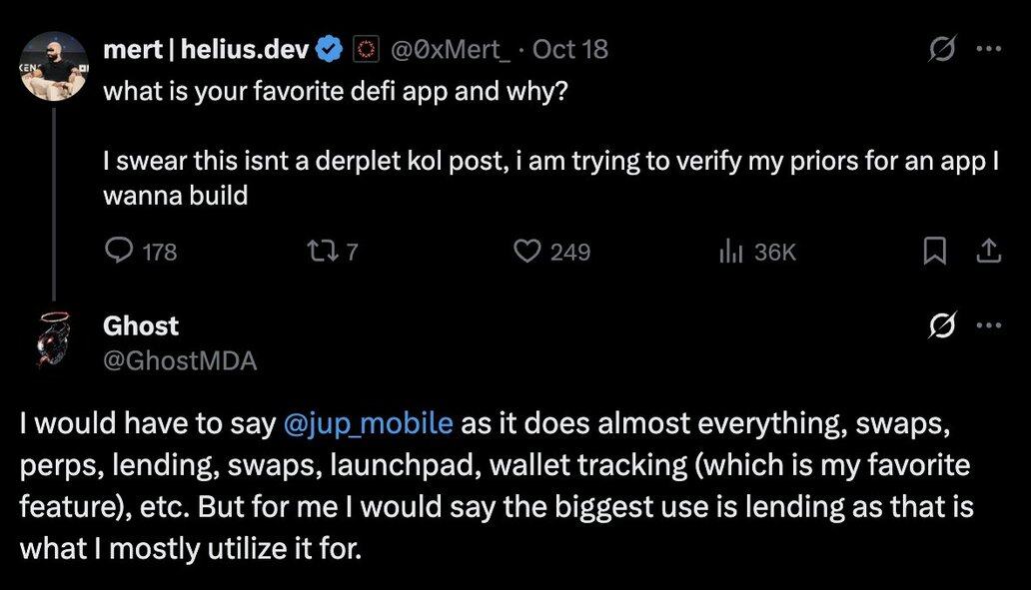Repost mert's tweet using the retweet icon
The height and width of the screenshot is (590, 1031).
click(x=317, y=252)
